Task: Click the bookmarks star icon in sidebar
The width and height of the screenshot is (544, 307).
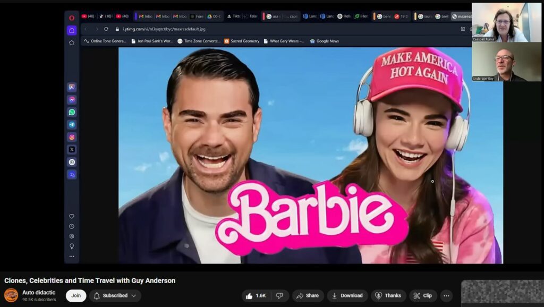Action: tap(72, 42)
